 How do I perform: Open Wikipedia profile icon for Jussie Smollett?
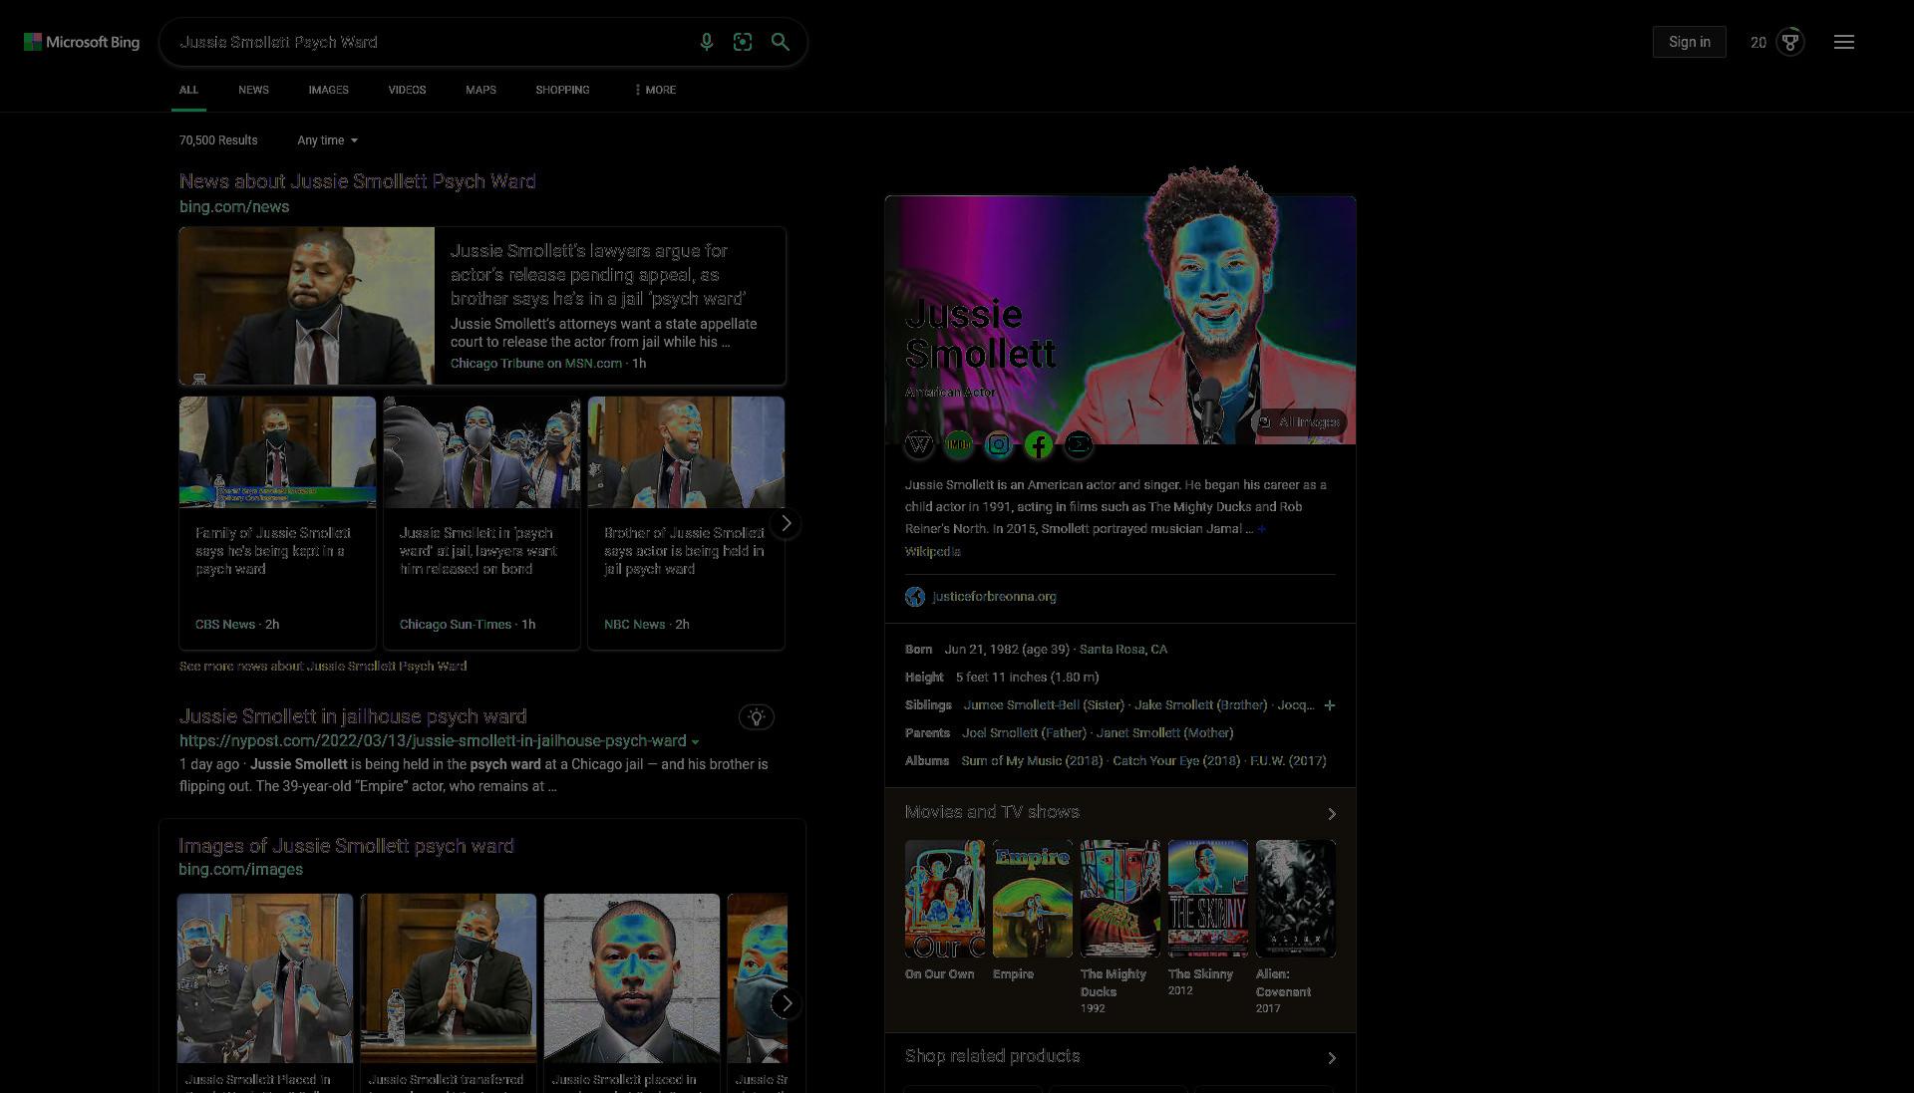(919, 444)
